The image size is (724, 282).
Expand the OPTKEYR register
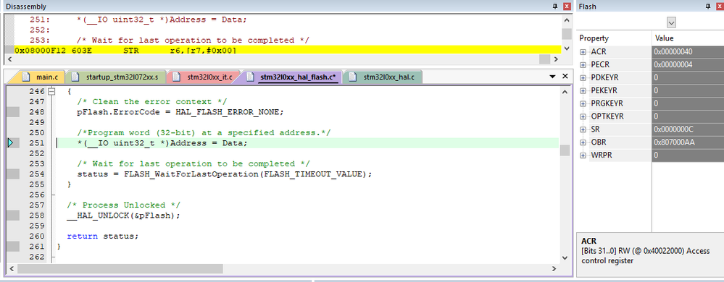click(x=583, y=116)
